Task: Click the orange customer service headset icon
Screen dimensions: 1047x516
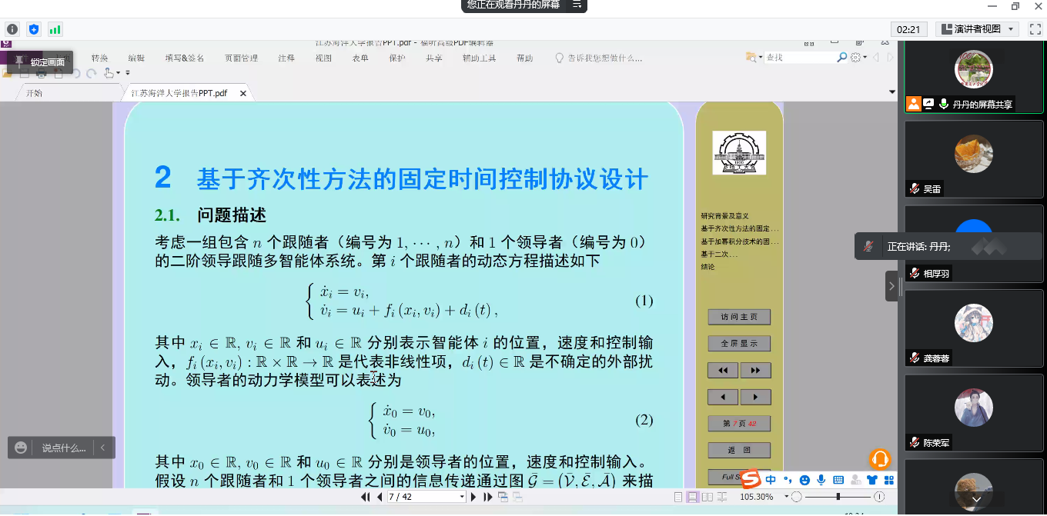Action: point(879,459)
